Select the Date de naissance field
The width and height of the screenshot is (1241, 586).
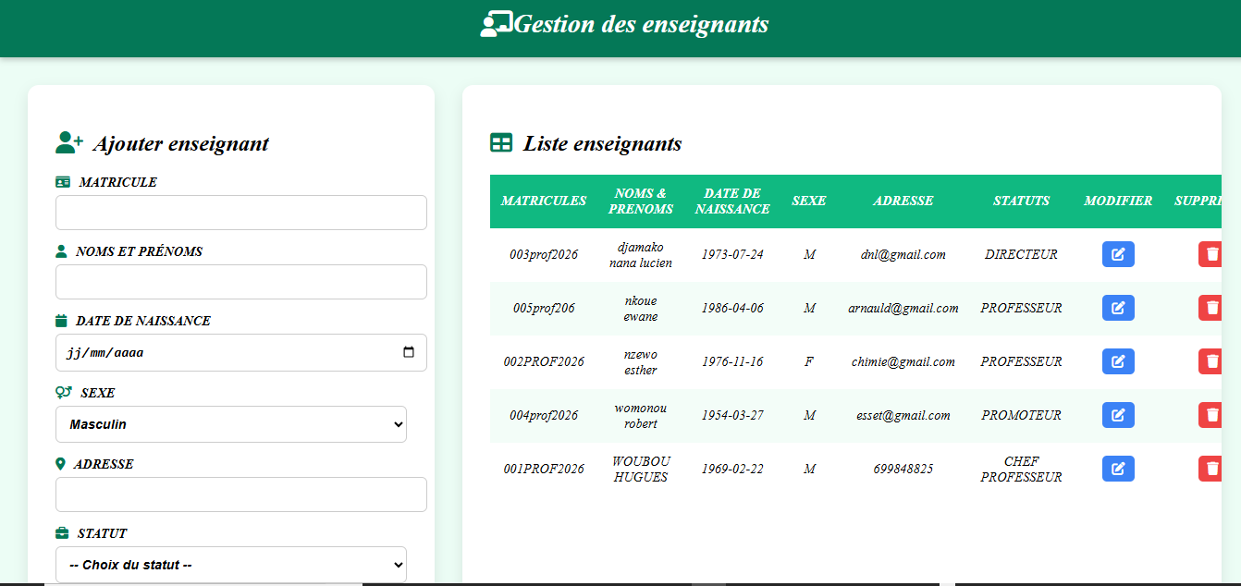[x=241, y=352]
